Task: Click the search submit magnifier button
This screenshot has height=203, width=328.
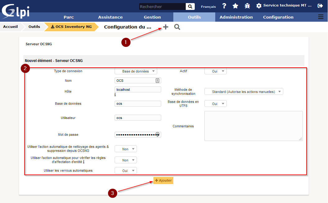Action: click(190, 7)
